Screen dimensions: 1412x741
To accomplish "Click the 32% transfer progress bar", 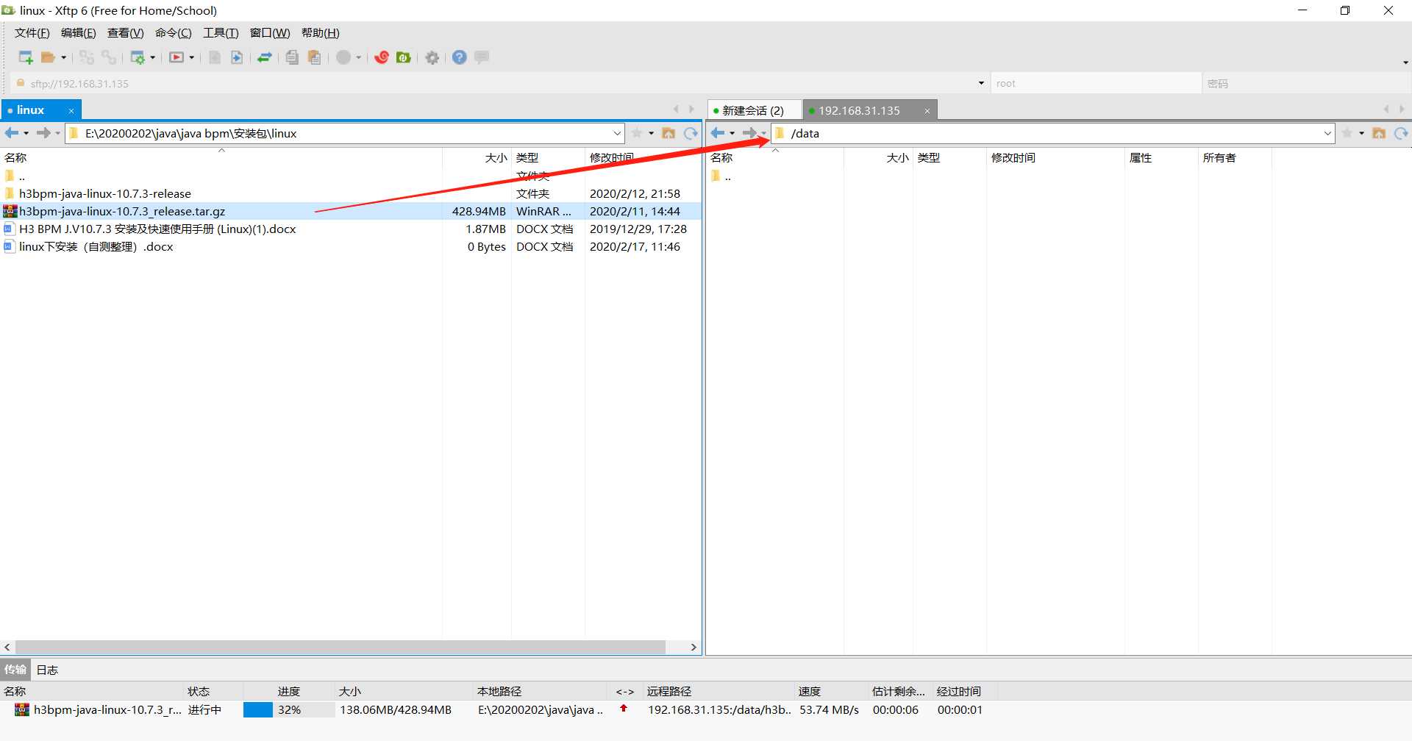I will coord(288,710).
